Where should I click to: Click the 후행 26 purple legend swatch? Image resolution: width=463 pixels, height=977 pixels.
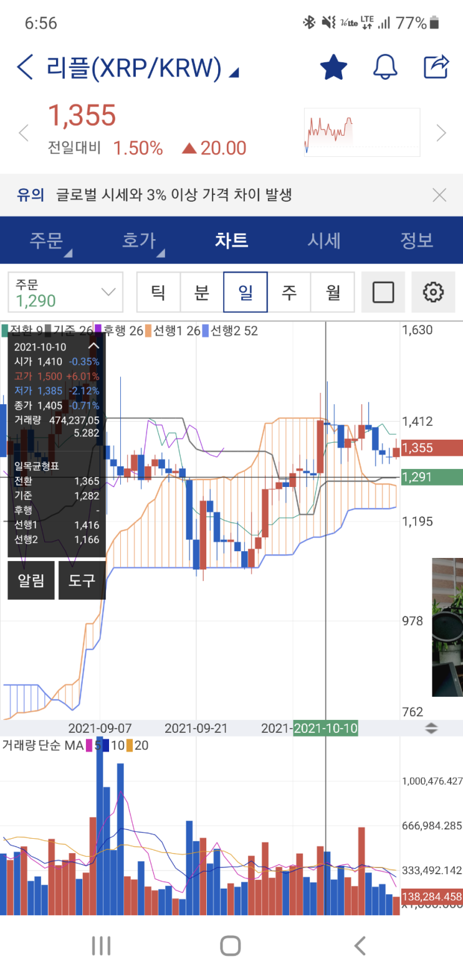[98, 331]
